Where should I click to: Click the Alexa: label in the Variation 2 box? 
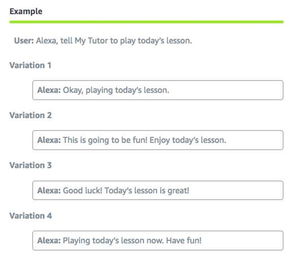click(49, 140)
